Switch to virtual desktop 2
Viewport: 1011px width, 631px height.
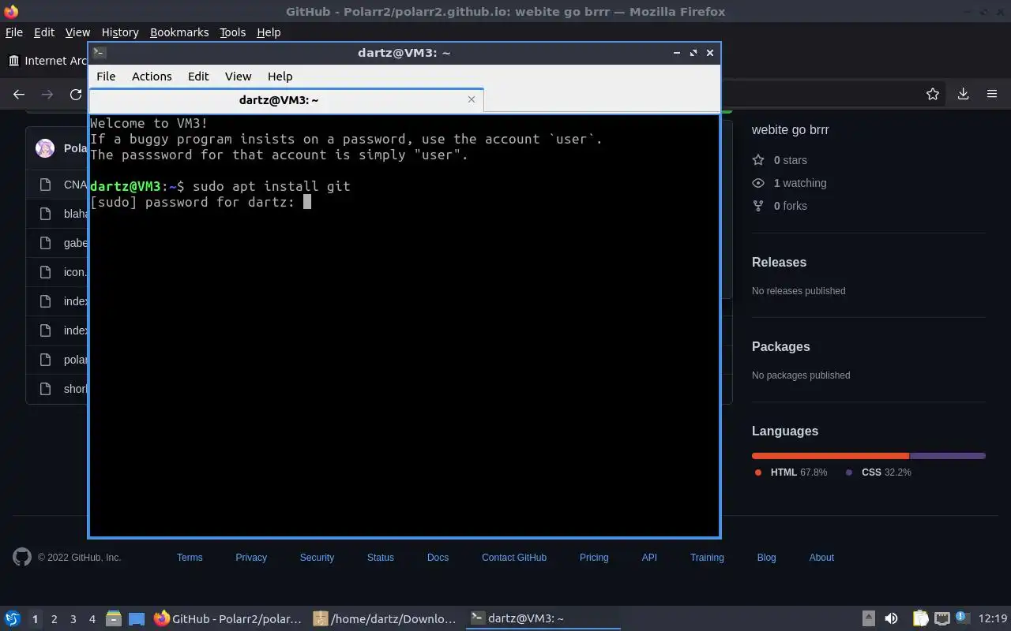pyautogui.click(x=54, y=619)
